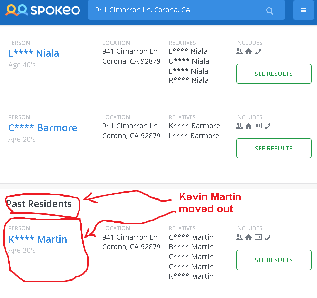See results for L**** Niala
The image size is (317, 298).
273,74
